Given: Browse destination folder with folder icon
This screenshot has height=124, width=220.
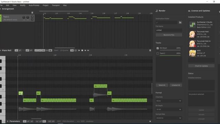Looking at the screenshot, I should (180, 22).
